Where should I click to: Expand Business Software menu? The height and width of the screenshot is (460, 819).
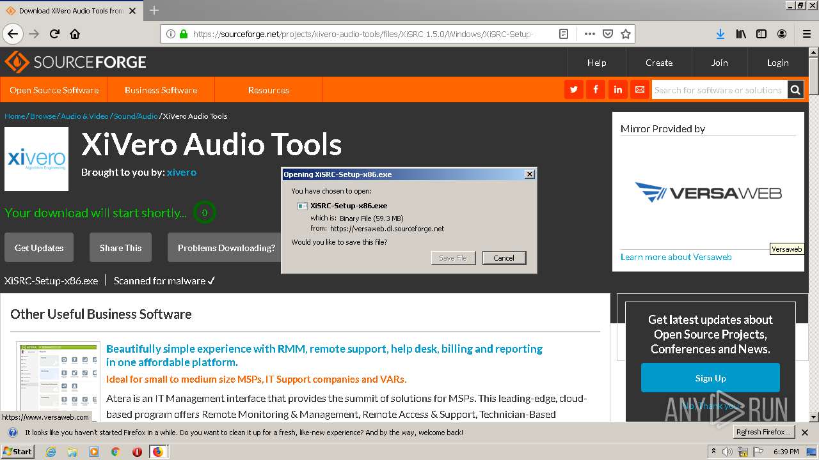click(161, 90)
